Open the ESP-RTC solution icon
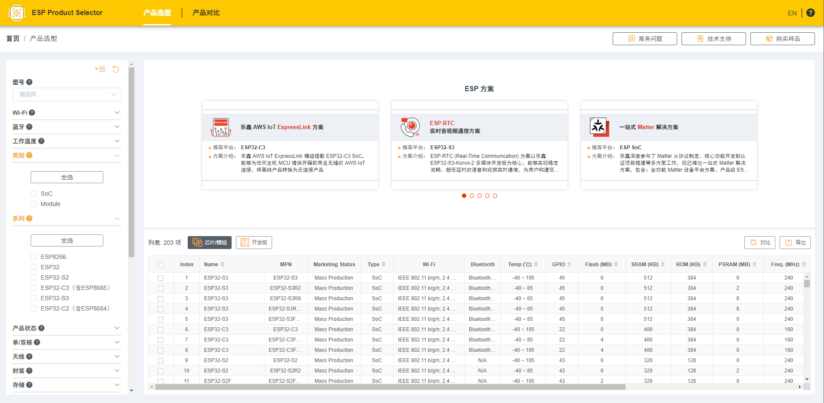The width and height of the screenshot is (824, 403). (410, 127)
